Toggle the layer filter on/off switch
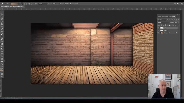Screen dimensions: 184x103 click(179, 19)
